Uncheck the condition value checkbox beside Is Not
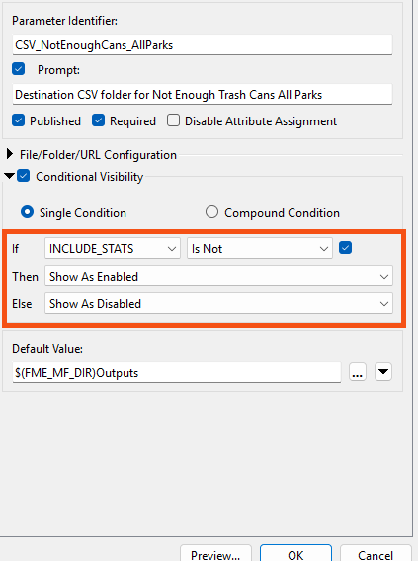This screenshot has width=418, height=561. click(x=345, y=248)
